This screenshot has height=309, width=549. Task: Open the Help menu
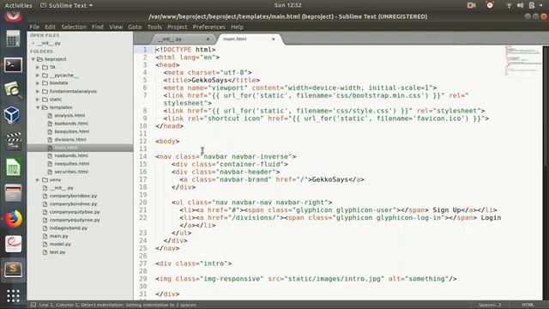237,27
